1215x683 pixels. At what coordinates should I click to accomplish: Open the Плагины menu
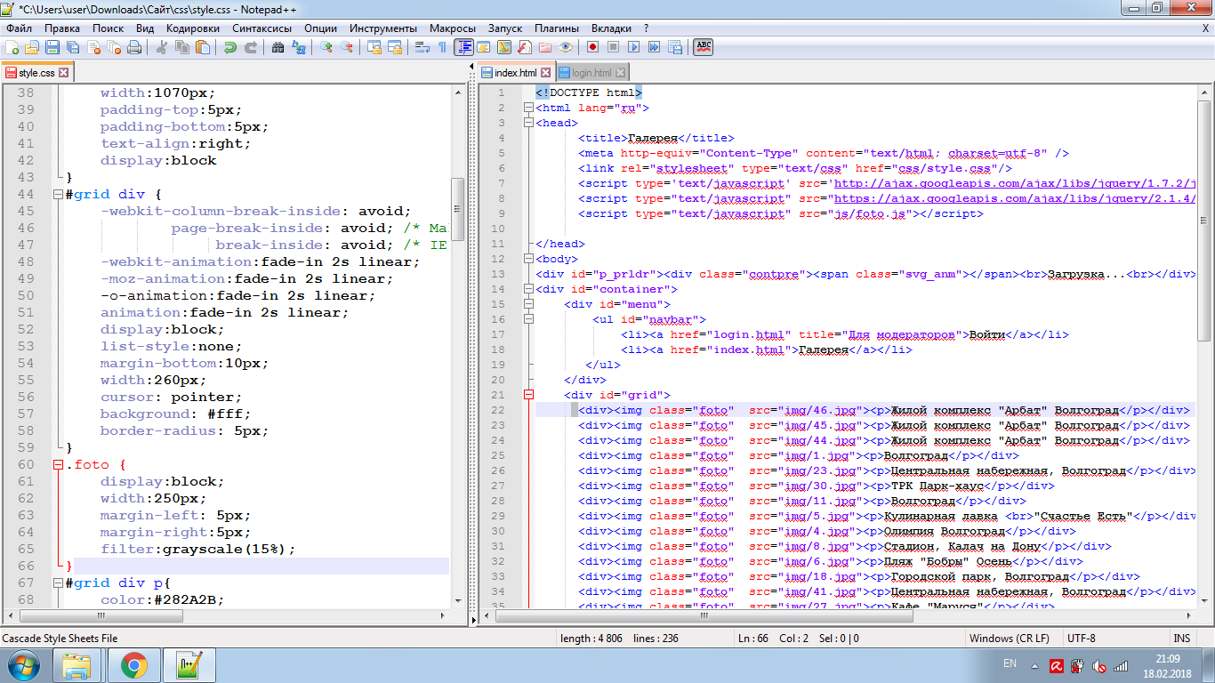click(x=557, y=28)
